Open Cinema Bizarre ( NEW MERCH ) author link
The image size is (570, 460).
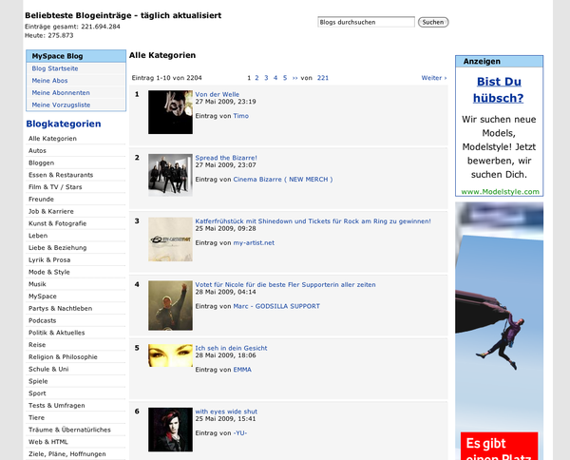[283, 180]
